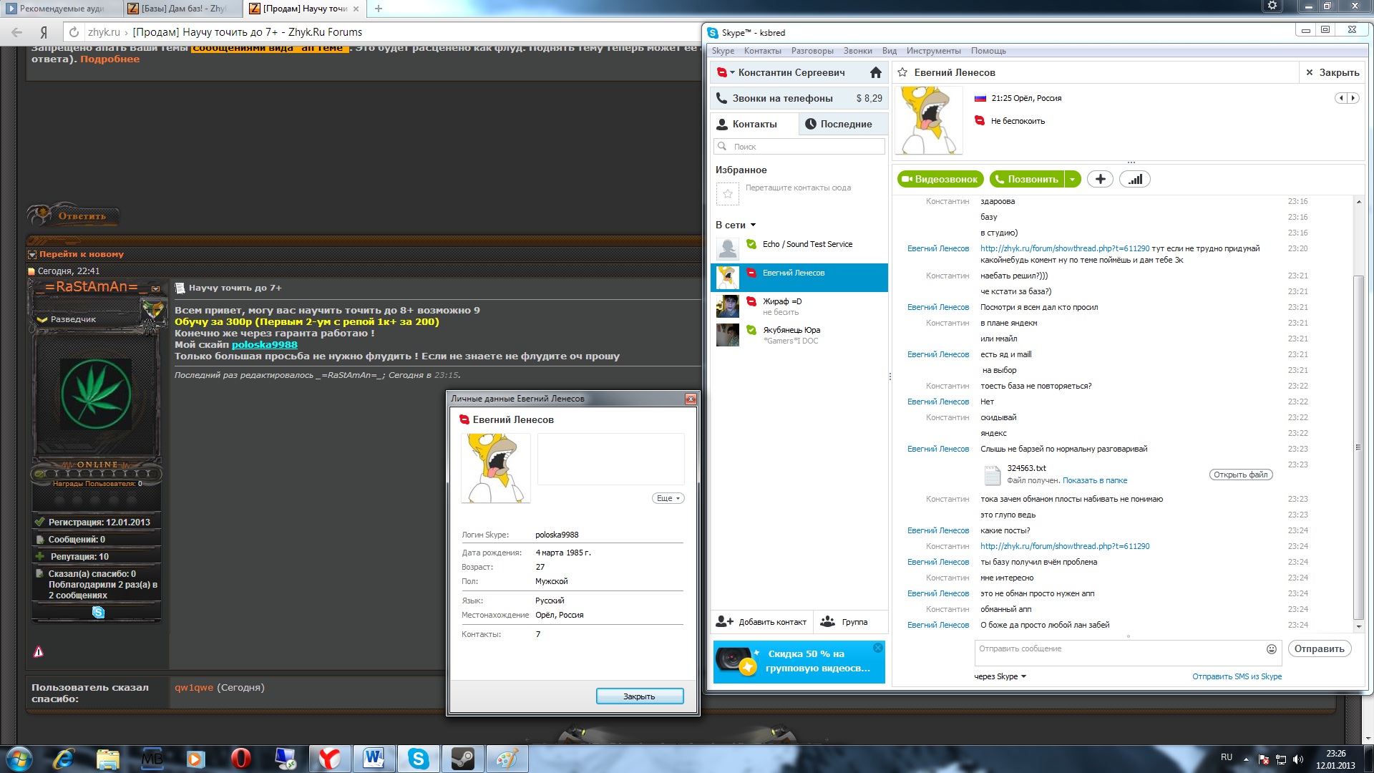The image size is (1374, 773).
Task: Close the 'Продам Научу точи' browser tab
Action: click(x=356, y=9)
